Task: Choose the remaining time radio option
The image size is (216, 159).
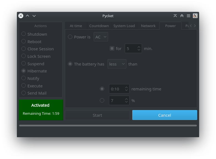Action: click(102, 89)
